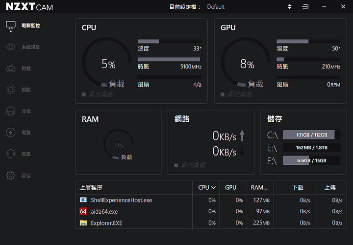Open the gear icon for 設定

[x=11, y=176]
